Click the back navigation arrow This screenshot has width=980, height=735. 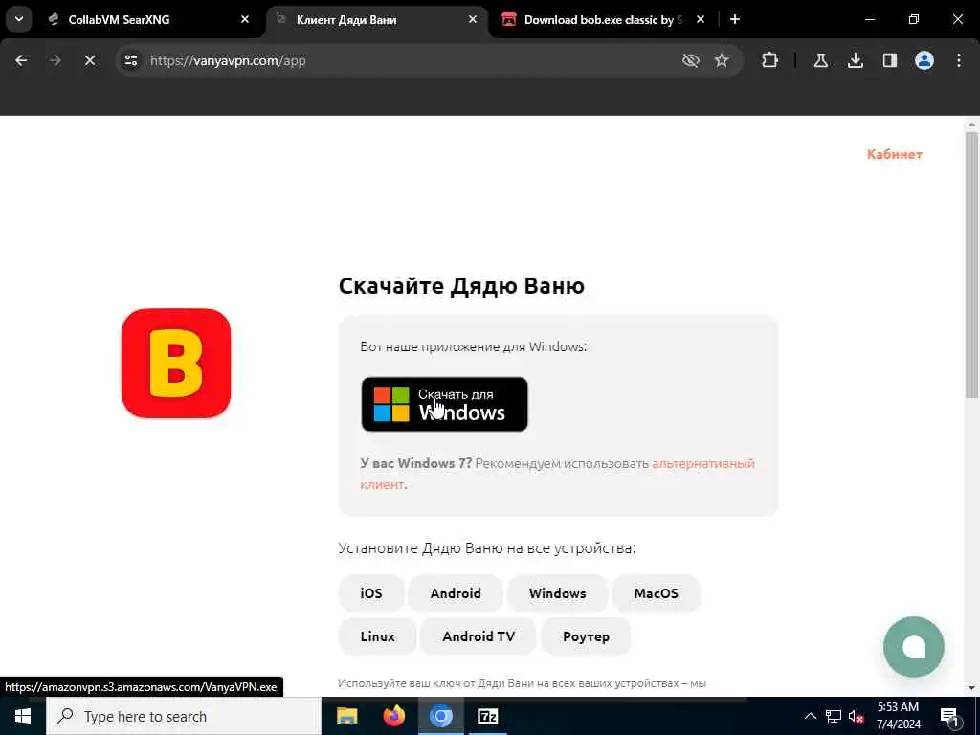pyautogui.click(x=21, y=60)
